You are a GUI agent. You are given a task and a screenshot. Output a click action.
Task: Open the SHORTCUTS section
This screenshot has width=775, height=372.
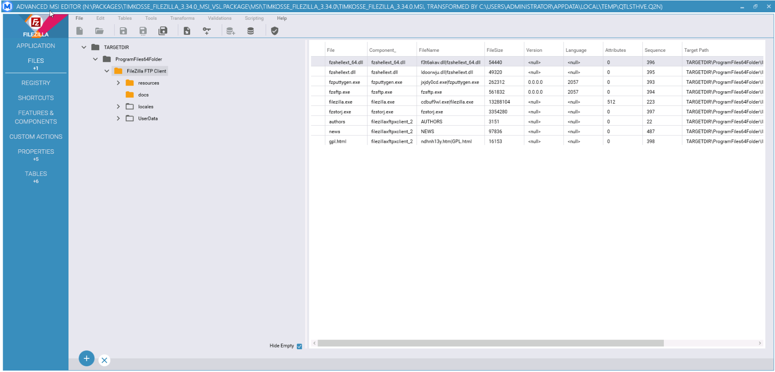point(36,98)
